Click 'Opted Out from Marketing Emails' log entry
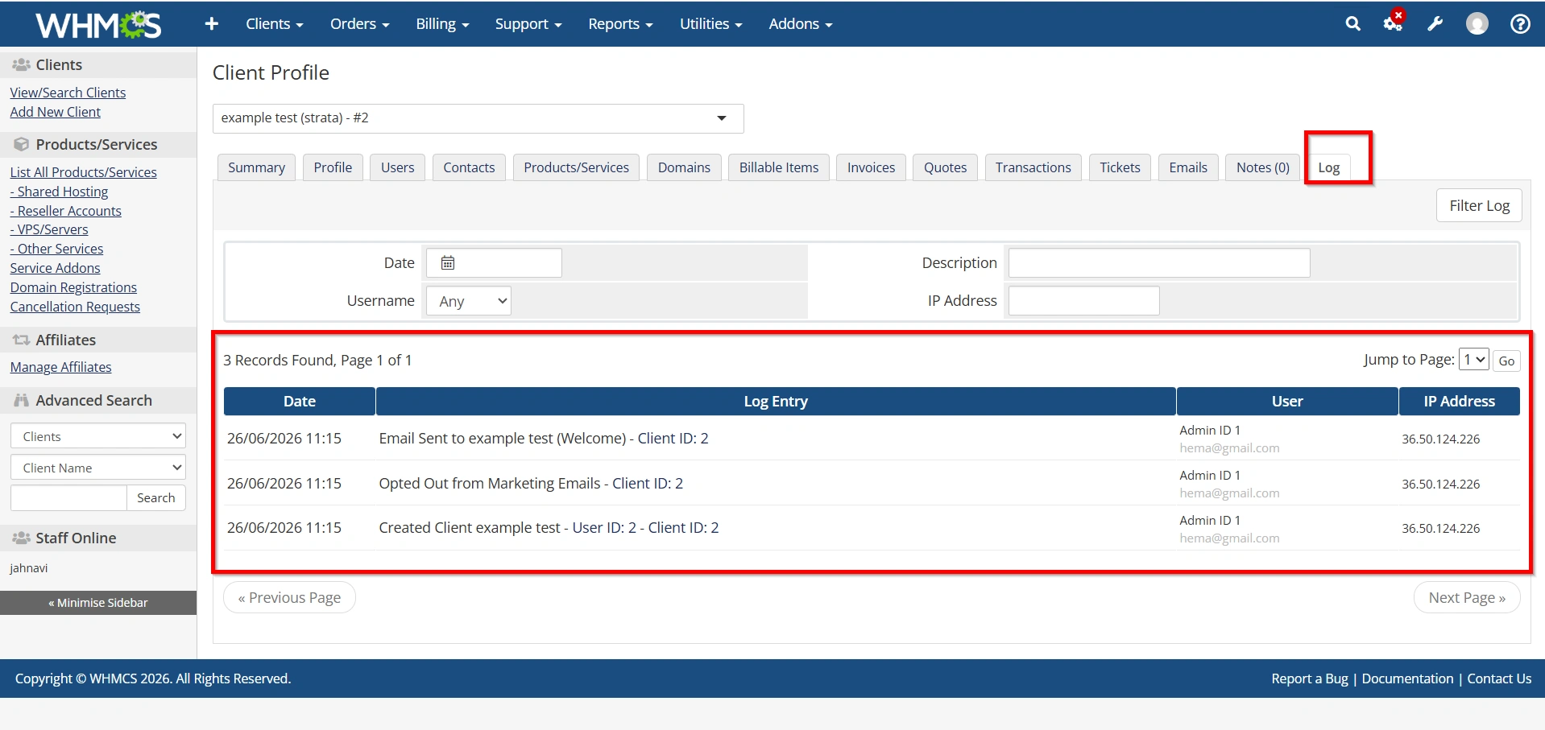This screenshot has height=730, width=1545. click(x=531, y=484)
